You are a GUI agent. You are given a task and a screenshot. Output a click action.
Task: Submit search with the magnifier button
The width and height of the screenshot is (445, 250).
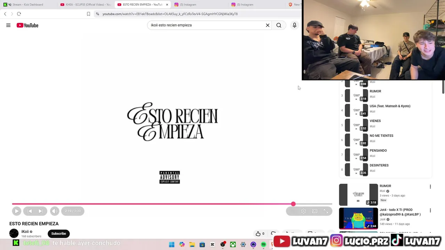[x=279, y=25]
